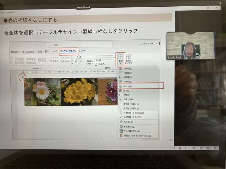The width and height of the screenshot is (226, 169).
Task: Switch to the テーブル デザイン tab
Action: (x=68, y=51)
